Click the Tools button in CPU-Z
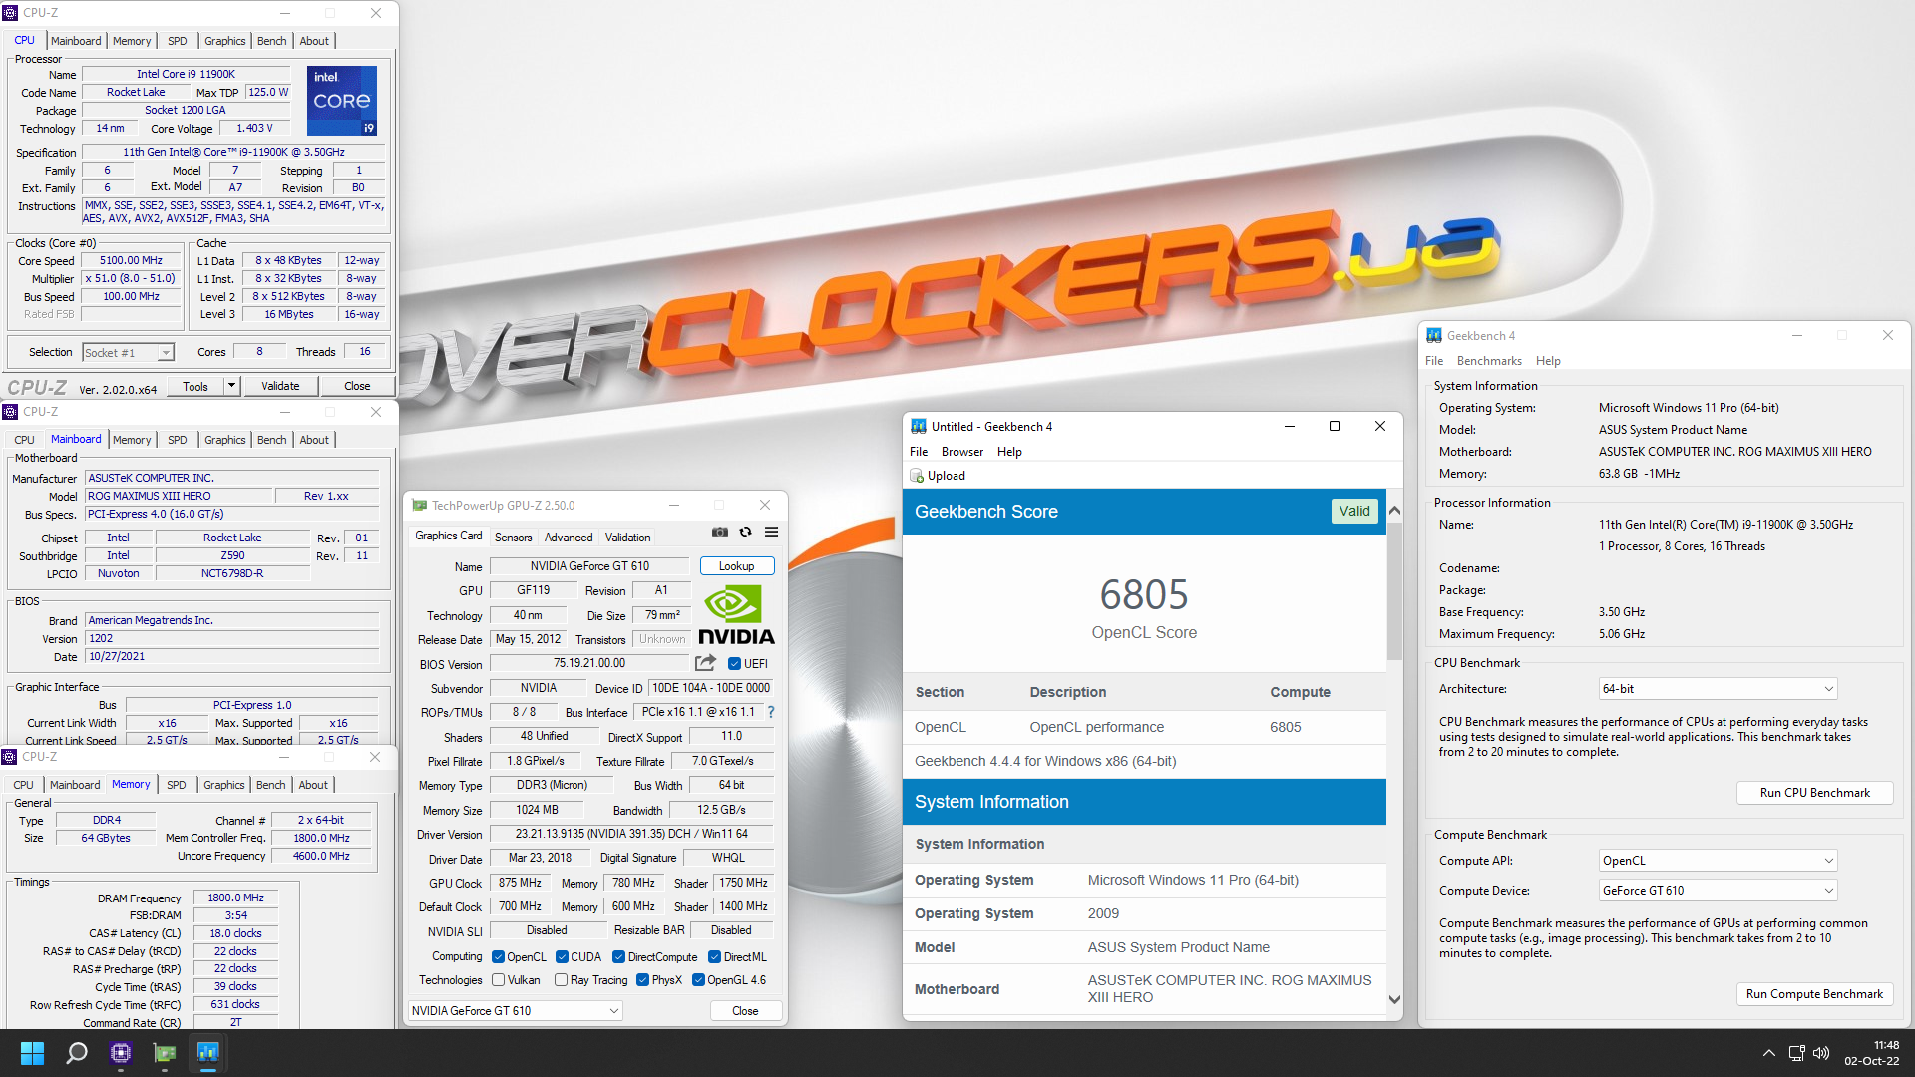 tap(195, 386)
